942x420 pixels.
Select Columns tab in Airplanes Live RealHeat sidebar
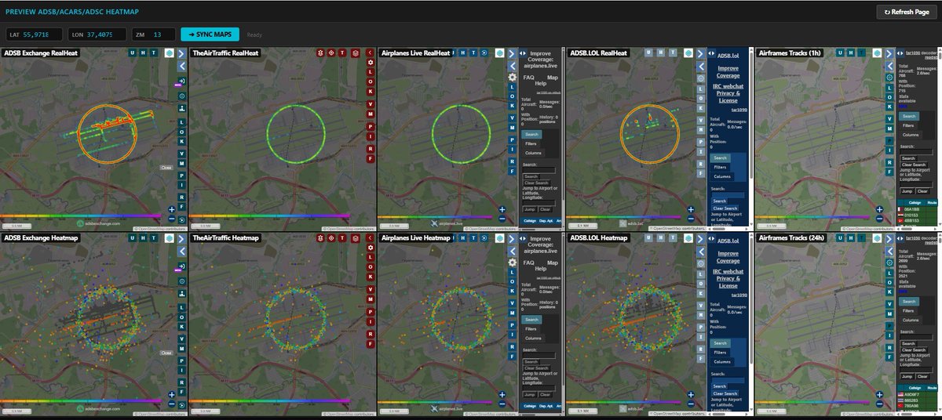coord(533,153)
